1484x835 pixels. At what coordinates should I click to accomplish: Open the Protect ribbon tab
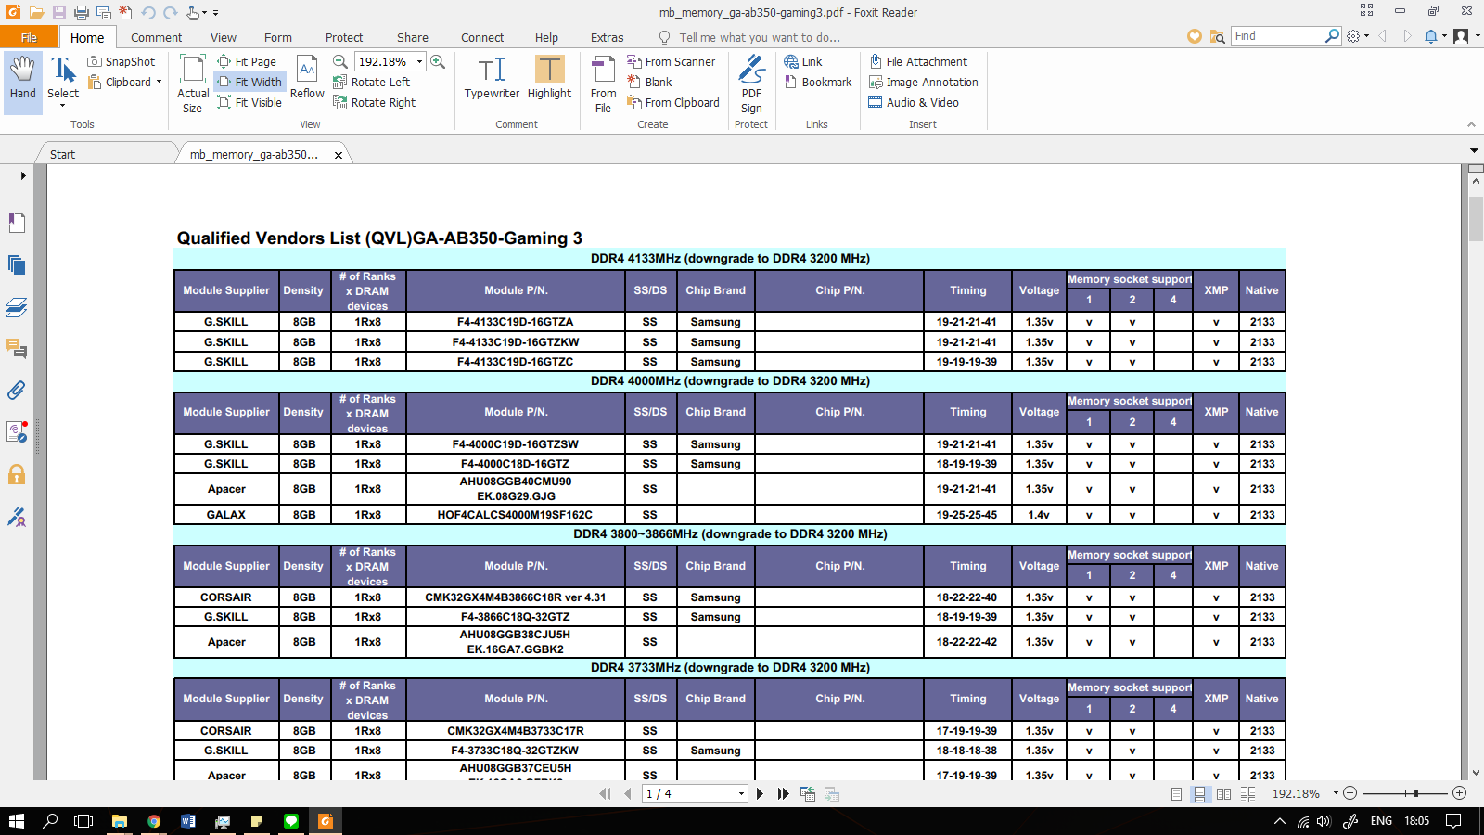click(x=344, y=37)
